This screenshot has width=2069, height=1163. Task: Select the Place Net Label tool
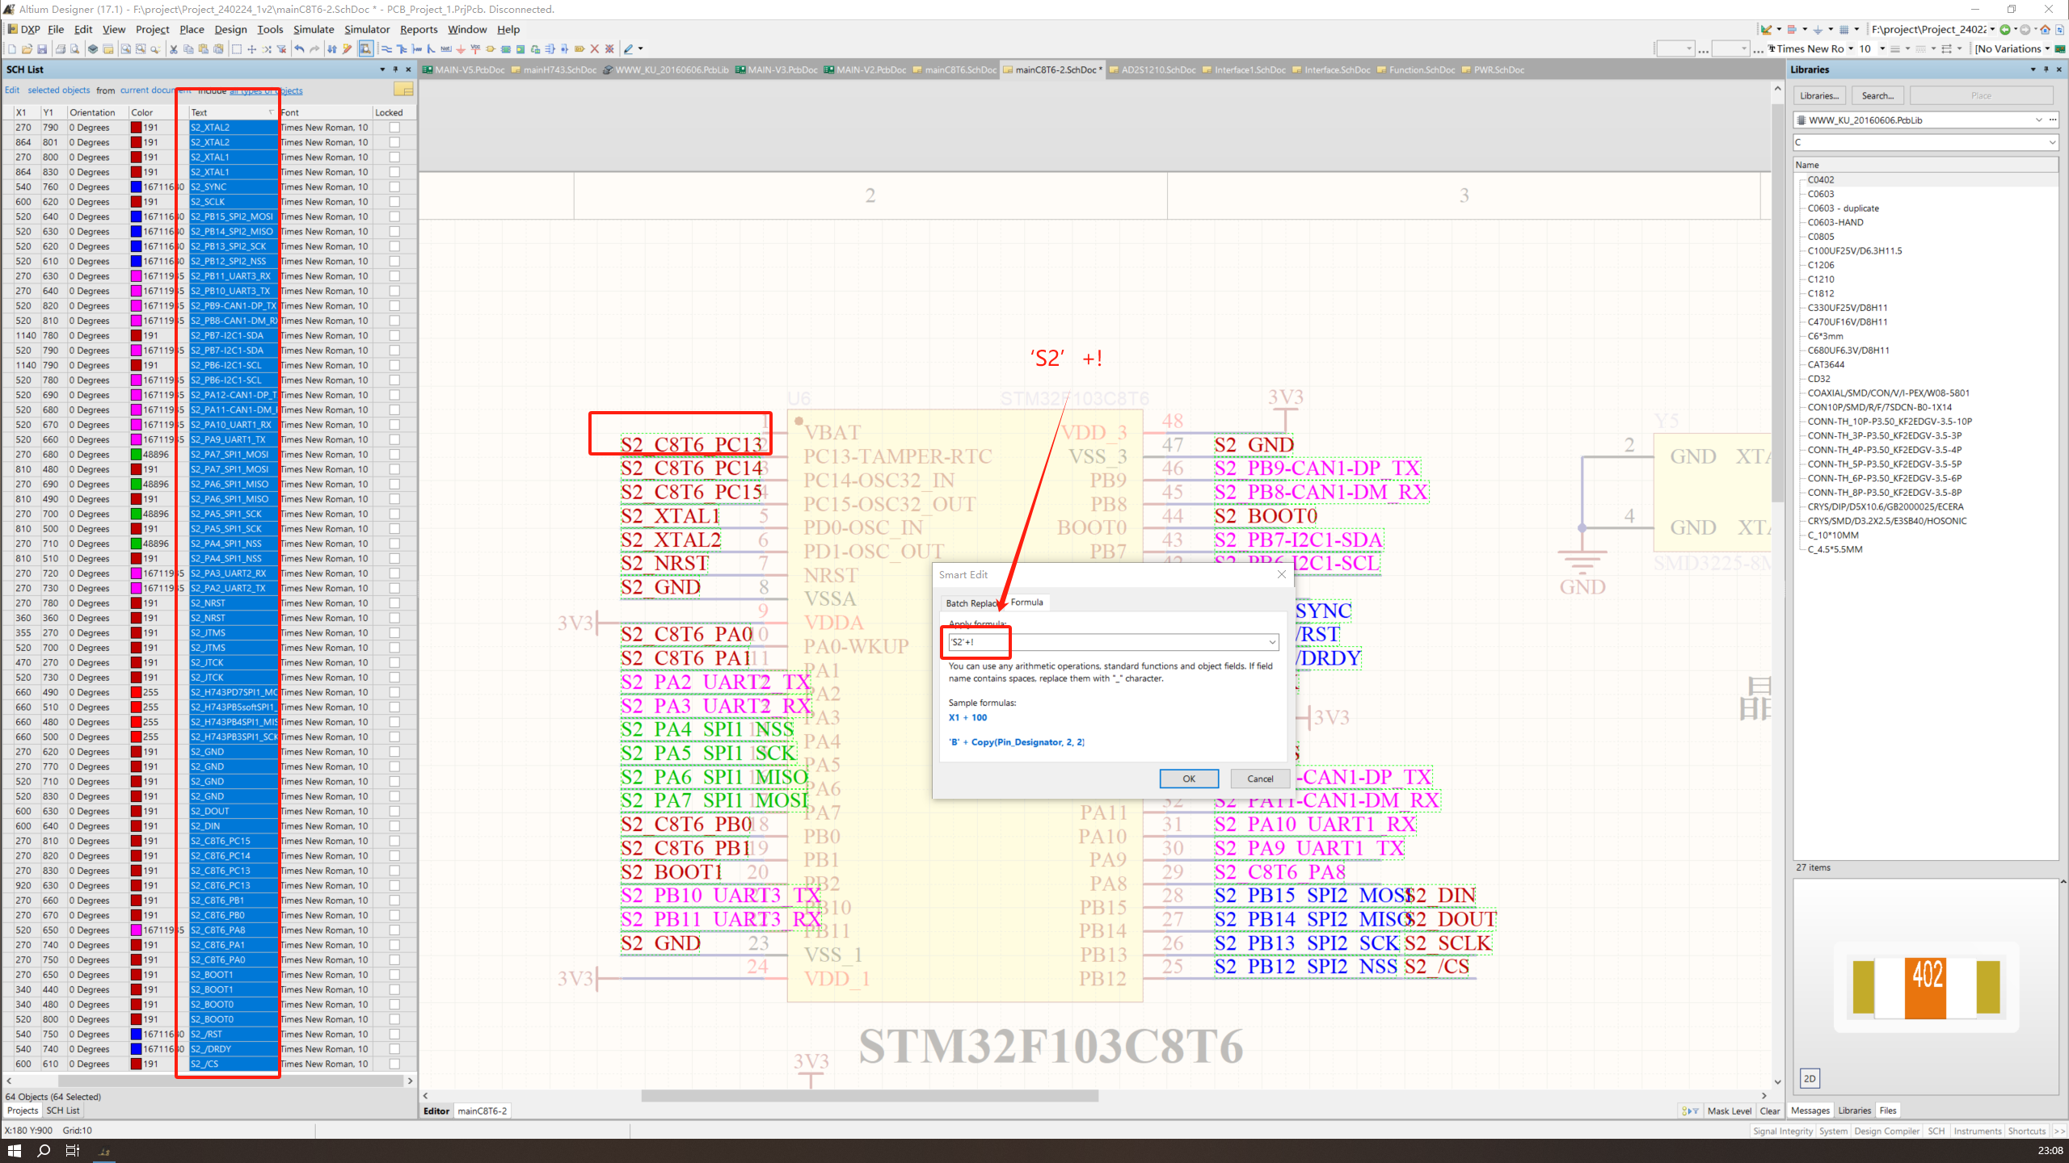coord(445,49)
